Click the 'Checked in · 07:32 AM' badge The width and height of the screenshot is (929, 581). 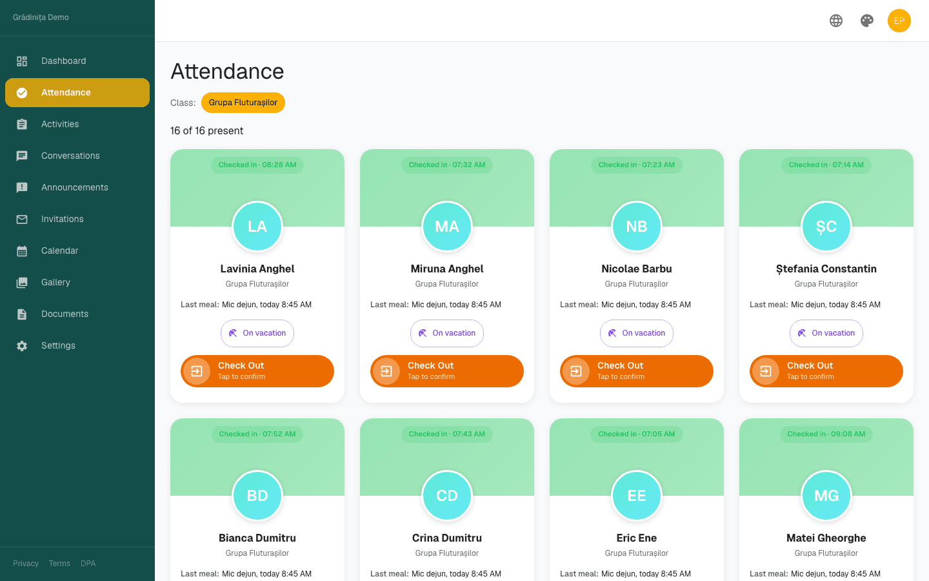pyautogui.click(x=447, y=165)
